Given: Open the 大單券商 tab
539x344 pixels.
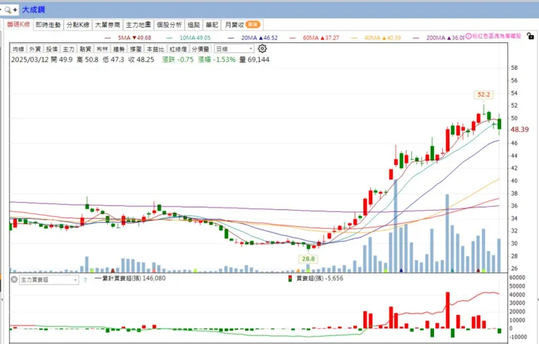Looking at the screenshot, I should pyautogui.click(x=108, y=25).
